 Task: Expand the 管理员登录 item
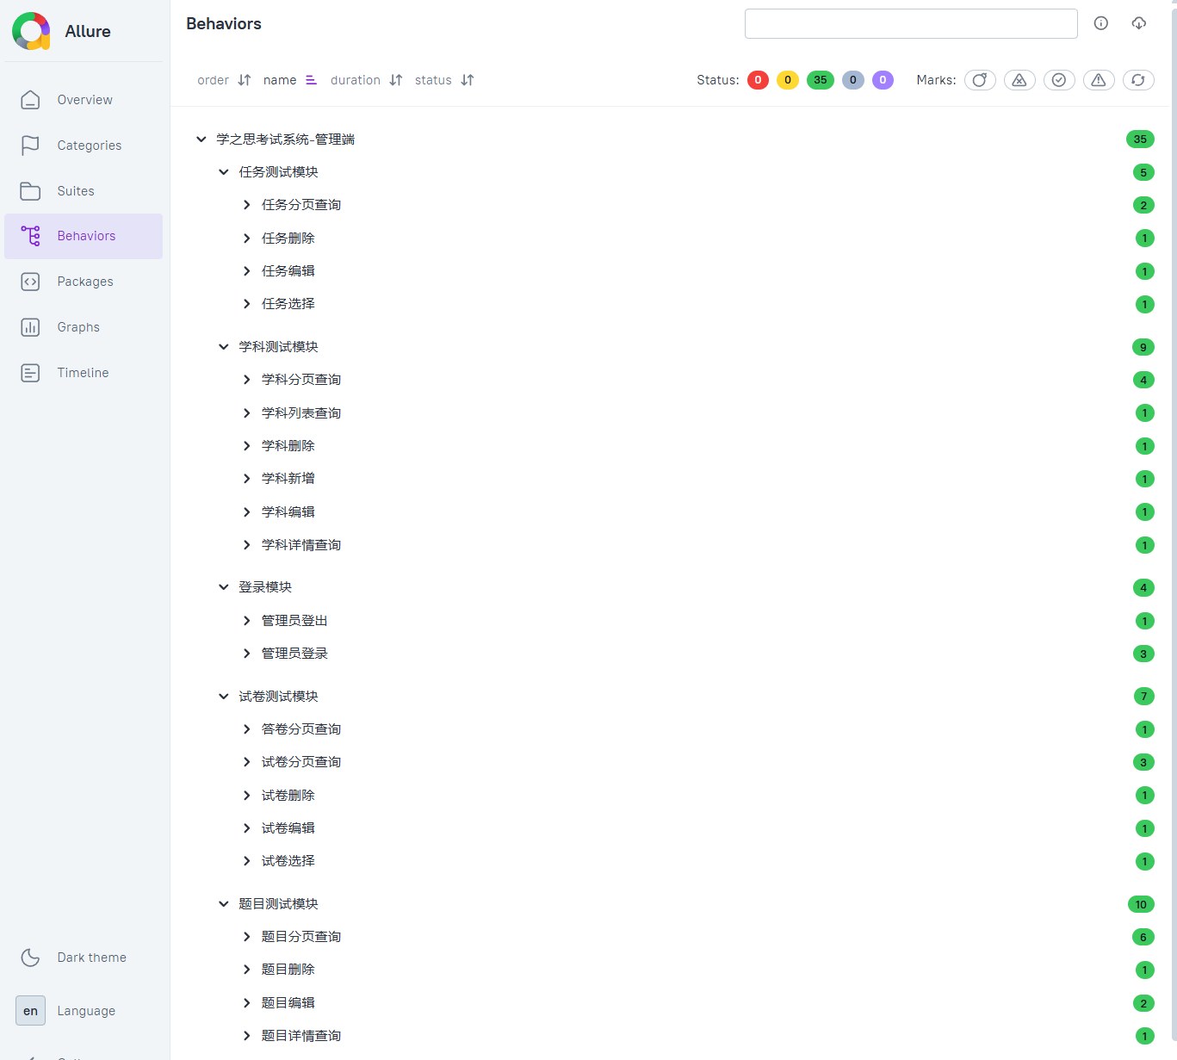[246, 654]
